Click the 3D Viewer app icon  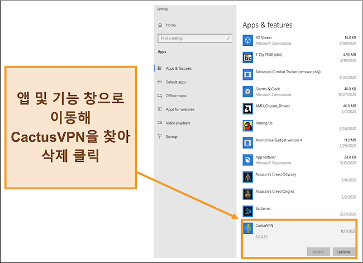(x=248, y=40)
